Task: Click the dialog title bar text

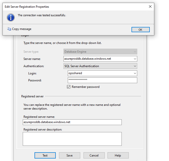Action: pyautogui.click(x=27, y=7)
